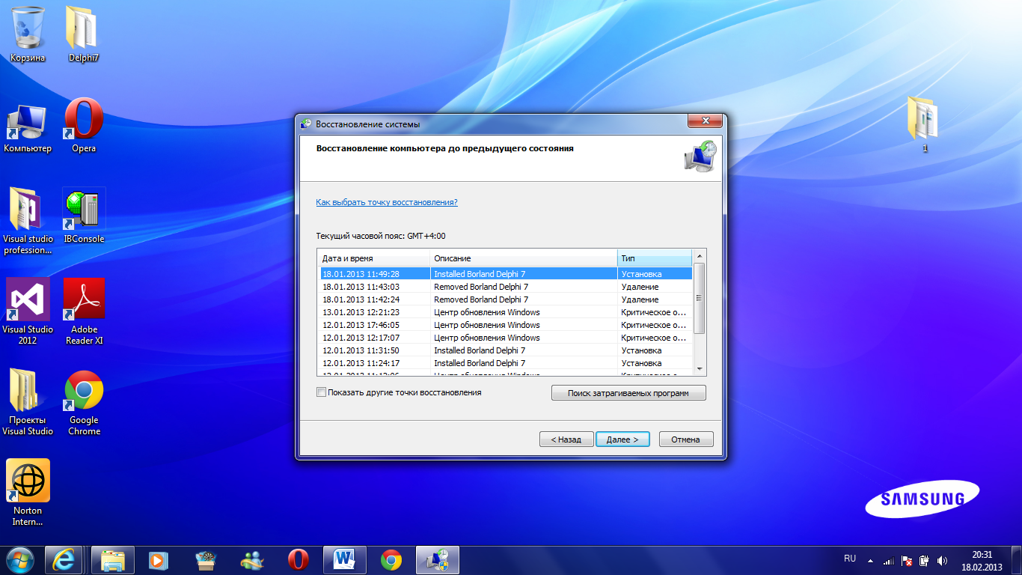Open the power plug tray icon
Screen dimensions: 1022x575
924,560
